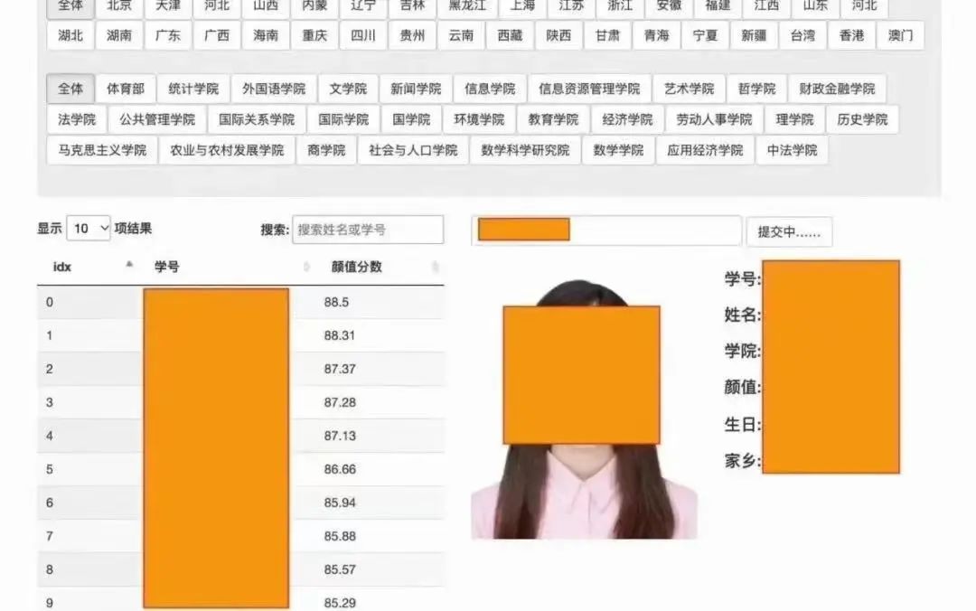976x611 pixels.
Task: Open the 显示 10 results dropdown
Action: [89, 229]
